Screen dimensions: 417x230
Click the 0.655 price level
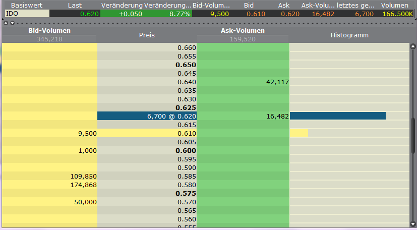click(187, 56)
